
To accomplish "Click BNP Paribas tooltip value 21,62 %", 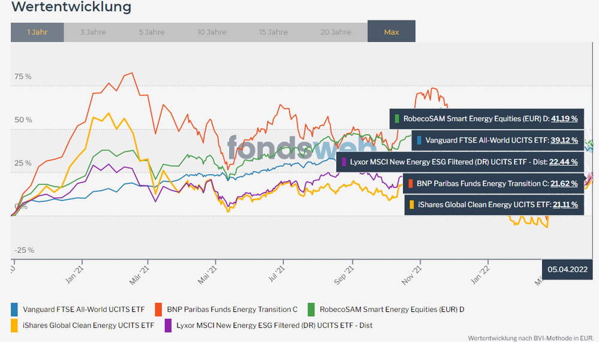I will [564, 184].
